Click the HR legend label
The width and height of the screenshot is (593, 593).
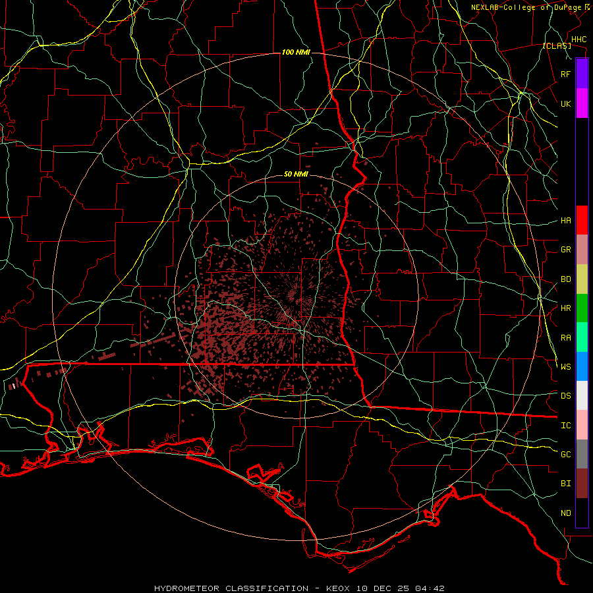[566, 308]
